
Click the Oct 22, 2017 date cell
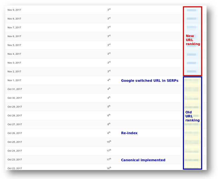[x=15, y=168]
